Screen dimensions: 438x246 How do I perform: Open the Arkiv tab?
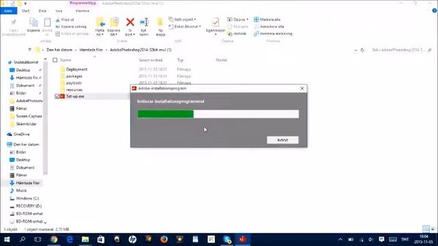click(8, 11)
